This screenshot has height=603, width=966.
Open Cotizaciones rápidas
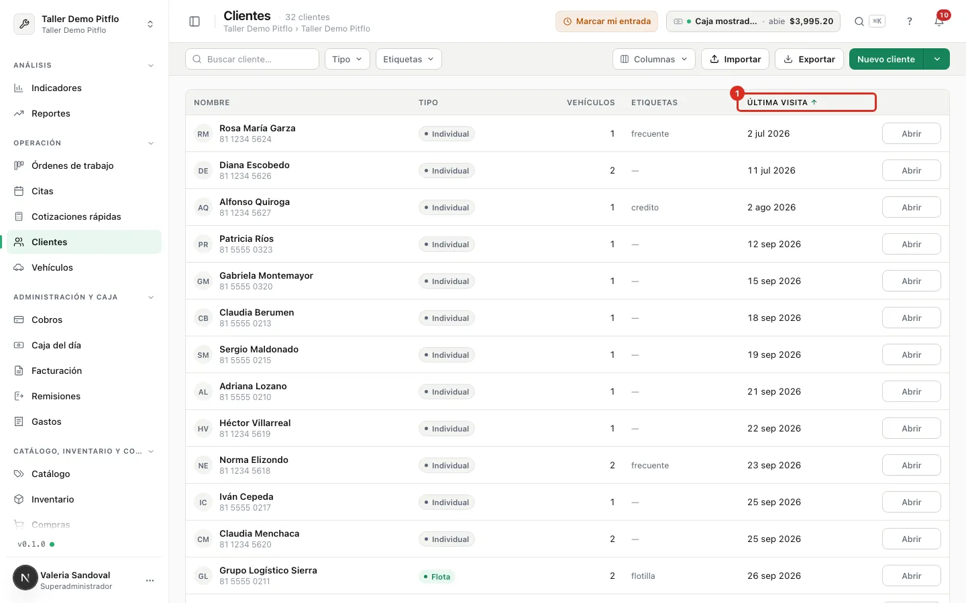point(84,216)
